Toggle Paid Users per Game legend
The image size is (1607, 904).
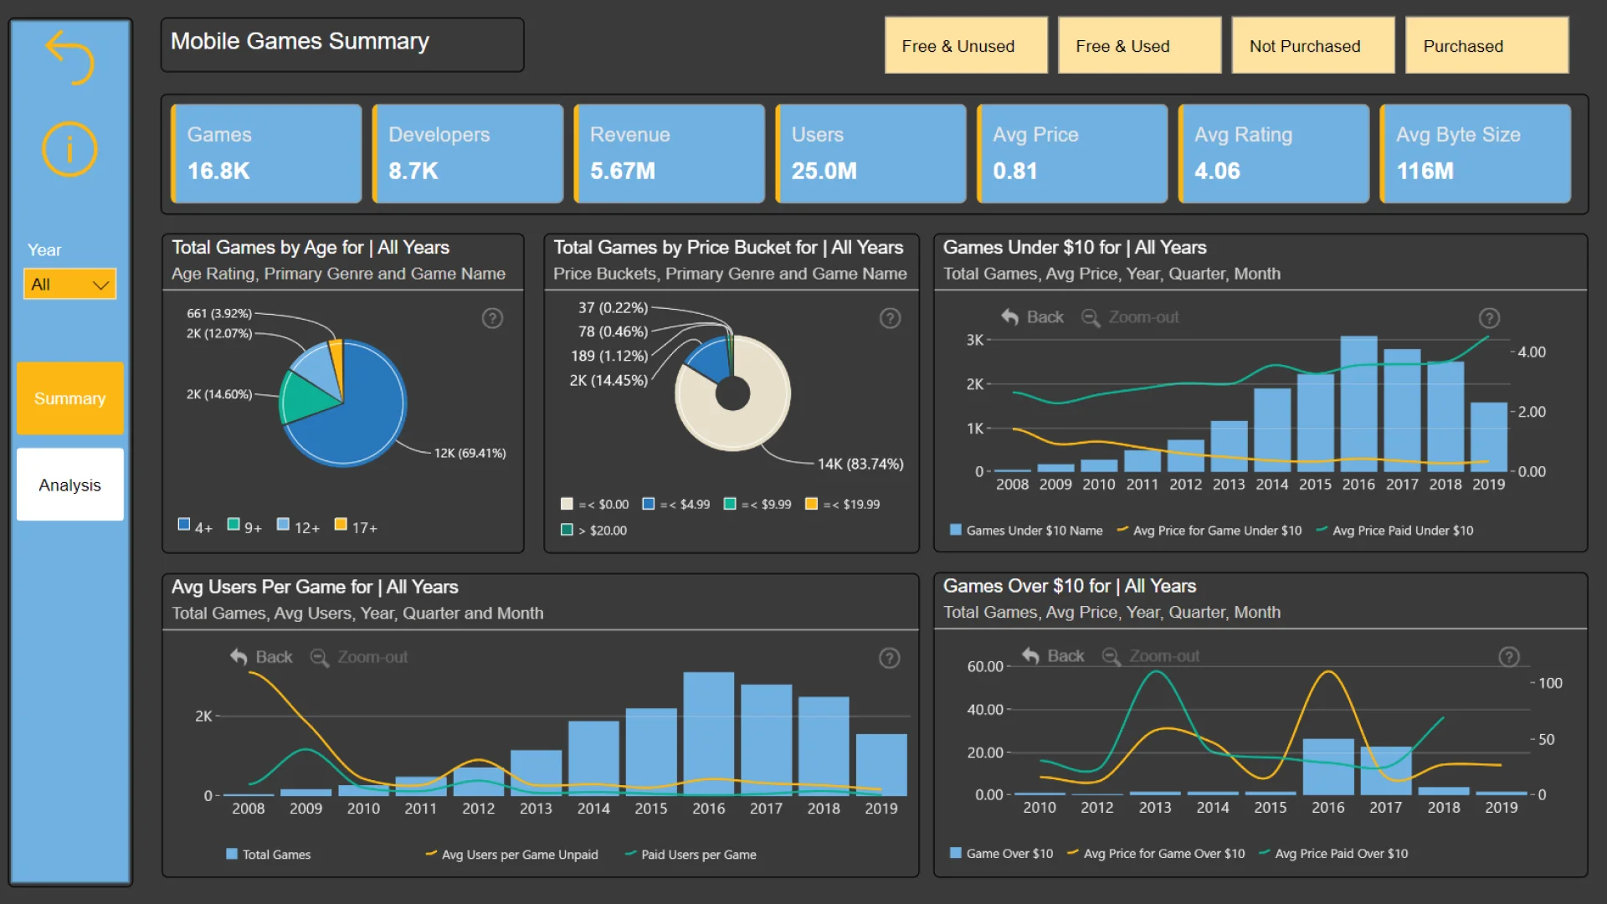[x=691, y=855]
